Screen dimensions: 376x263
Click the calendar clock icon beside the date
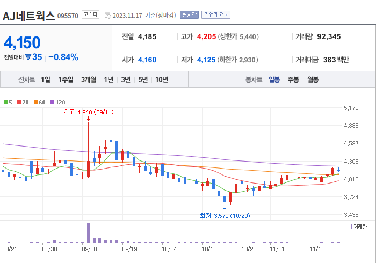click(x=108, y=16)
